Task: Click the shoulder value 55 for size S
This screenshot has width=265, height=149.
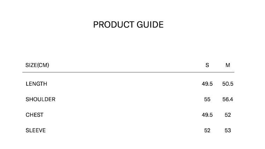Action: (x=207, y=99)
